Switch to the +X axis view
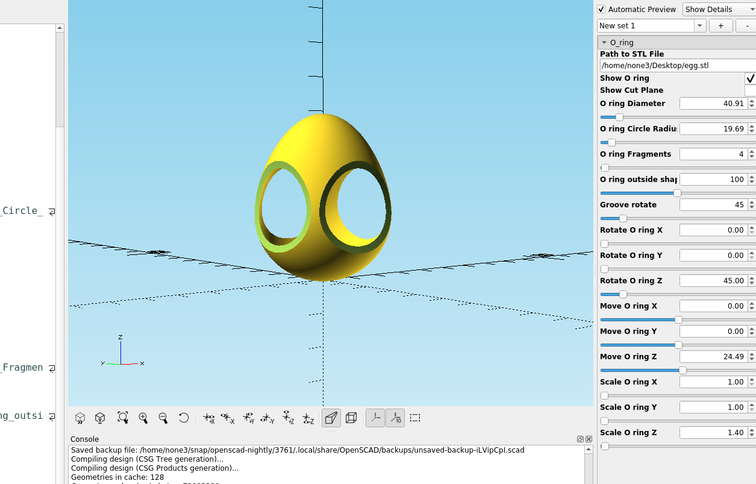756x484 pixels. pyautogui.click(x=208, y=418)
